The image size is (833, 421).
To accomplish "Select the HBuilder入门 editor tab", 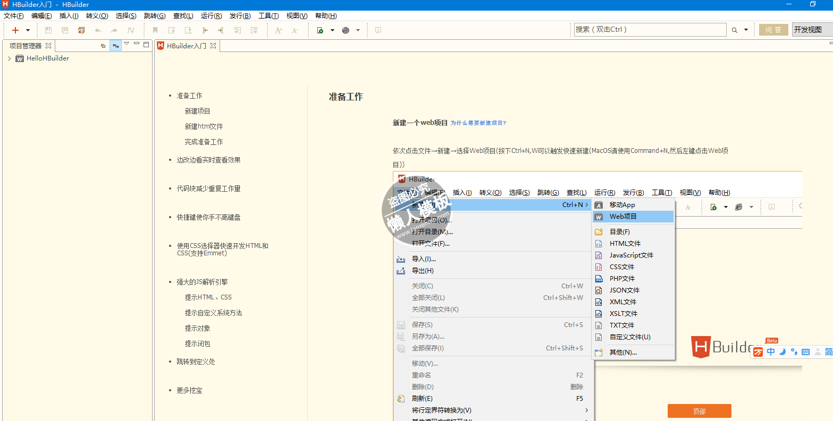I will click(x=187, y=46).
